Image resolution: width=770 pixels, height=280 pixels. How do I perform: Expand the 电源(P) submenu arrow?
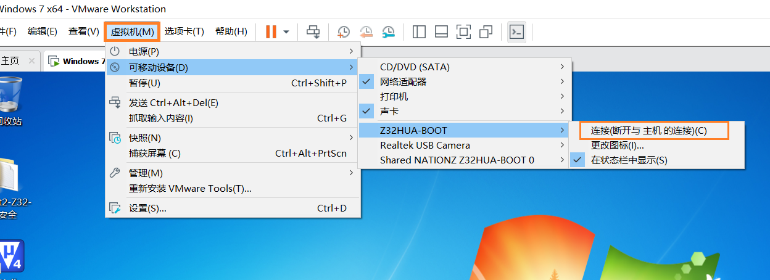click(x=351, y=51)
